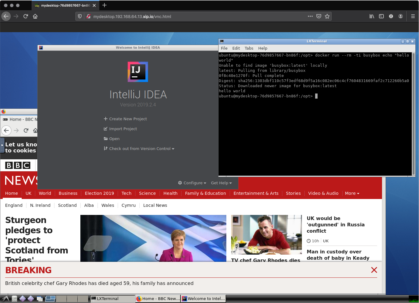Read Sturgeon pledges headline article
The image size is (419, 303).
37,239
